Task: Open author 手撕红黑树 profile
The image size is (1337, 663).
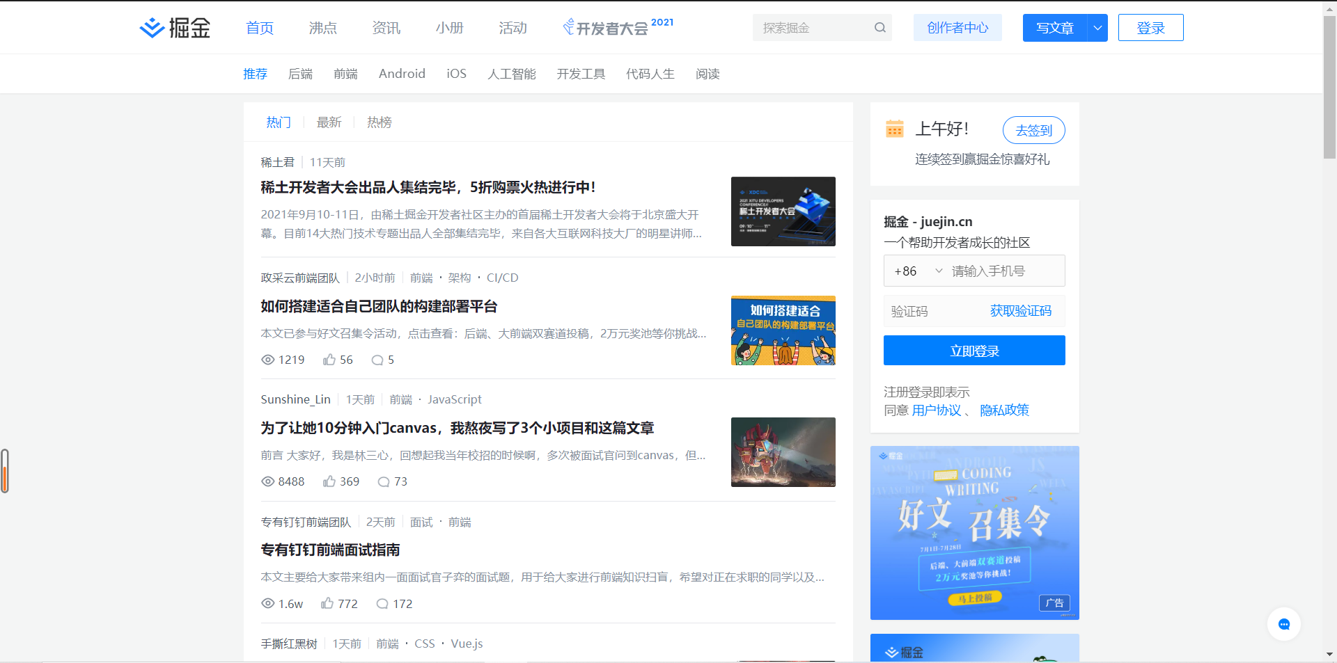Action: tap(289, 644)
